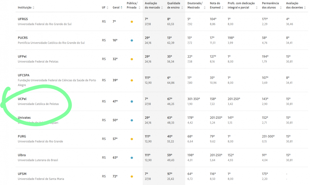Click Univates blue indicator dot
310x185 pixels.
(x=132, y=120)
